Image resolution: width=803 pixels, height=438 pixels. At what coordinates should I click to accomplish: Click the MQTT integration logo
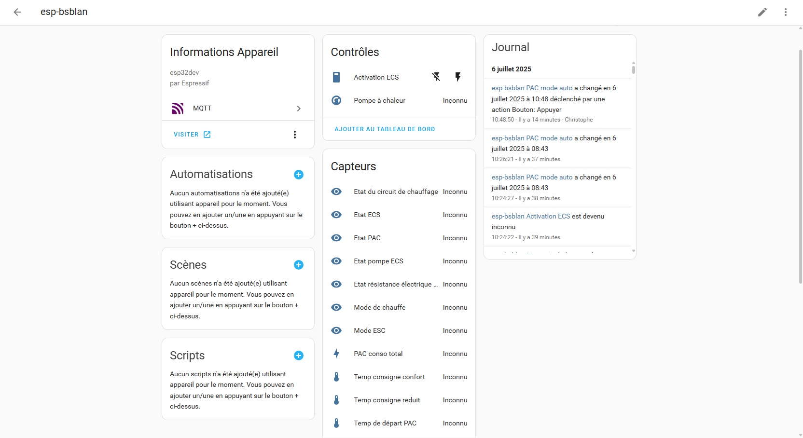pos(178,109)
